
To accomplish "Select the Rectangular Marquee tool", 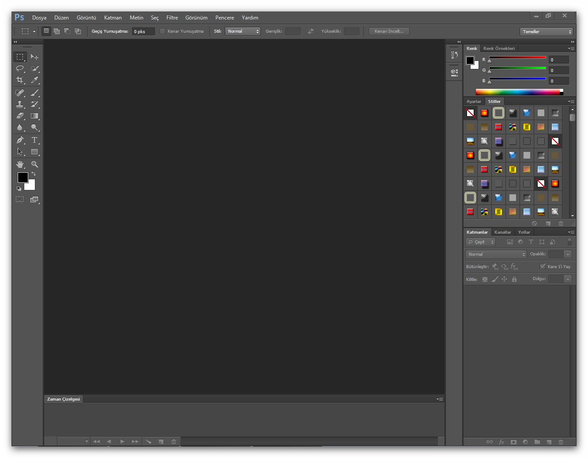I will 20,57.
